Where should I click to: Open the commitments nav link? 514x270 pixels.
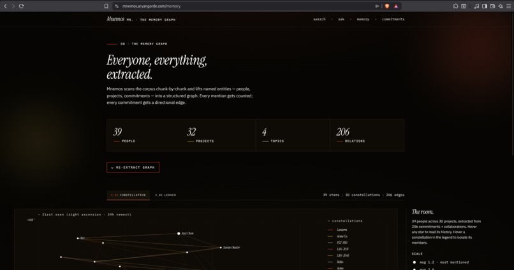pyautogui.click(x=393, y=19)
